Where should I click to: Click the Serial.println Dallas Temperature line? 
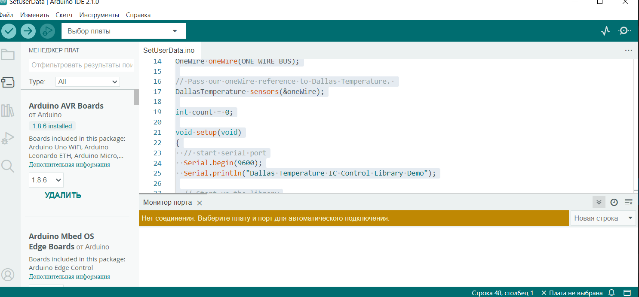(x=310, y=173)
